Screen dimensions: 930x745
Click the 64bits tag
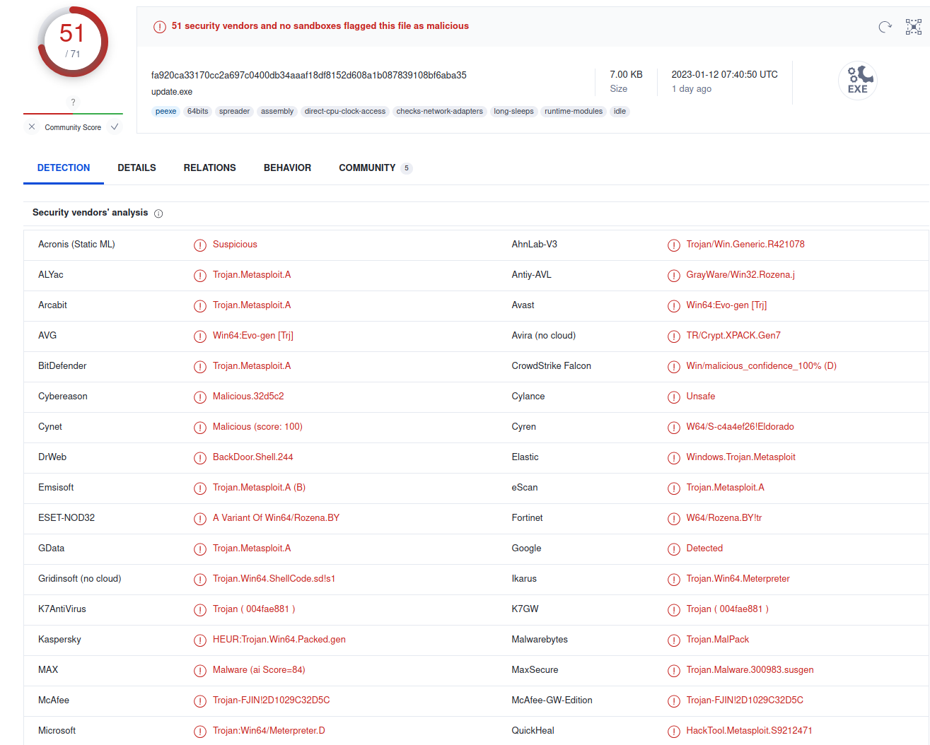198,112
